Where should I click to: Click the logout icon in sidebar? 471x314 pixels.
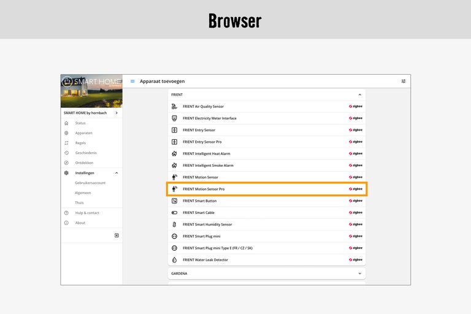pyautogui.click(x=117, y=235)
